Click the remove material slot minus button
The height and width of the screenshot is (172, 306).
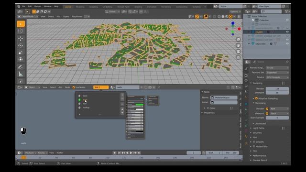(122, 99)
